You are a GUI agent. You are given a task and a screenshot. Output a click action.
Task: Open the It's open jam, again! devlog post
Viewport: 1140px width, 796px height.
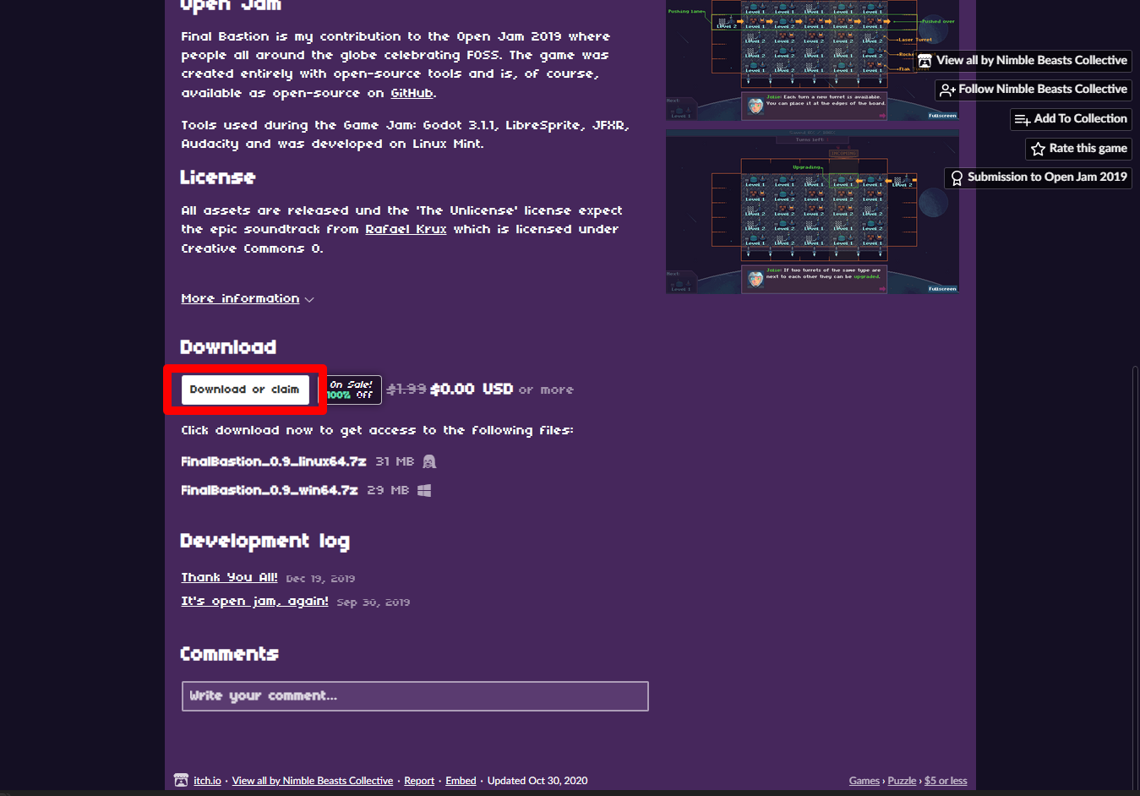(254, 601)
